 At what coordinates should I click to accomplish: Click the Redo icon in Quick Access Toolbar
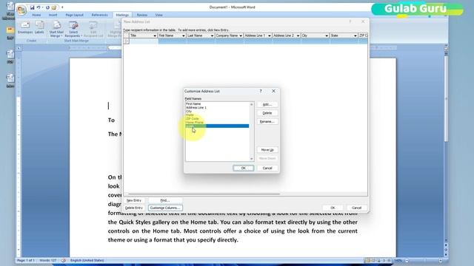point(47,7)
